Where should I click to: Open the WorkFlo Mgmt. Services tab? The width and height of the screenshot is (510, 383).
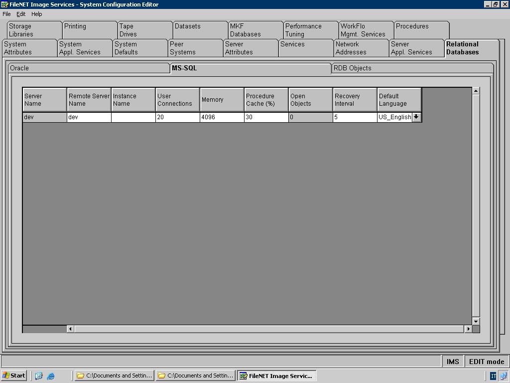point(366,30)
